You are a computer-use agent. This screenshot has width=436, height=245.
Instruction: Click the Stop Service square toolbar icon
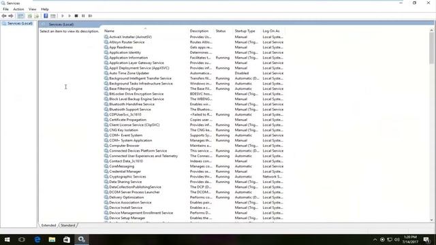pyautogui.click(x=76, y=16)
